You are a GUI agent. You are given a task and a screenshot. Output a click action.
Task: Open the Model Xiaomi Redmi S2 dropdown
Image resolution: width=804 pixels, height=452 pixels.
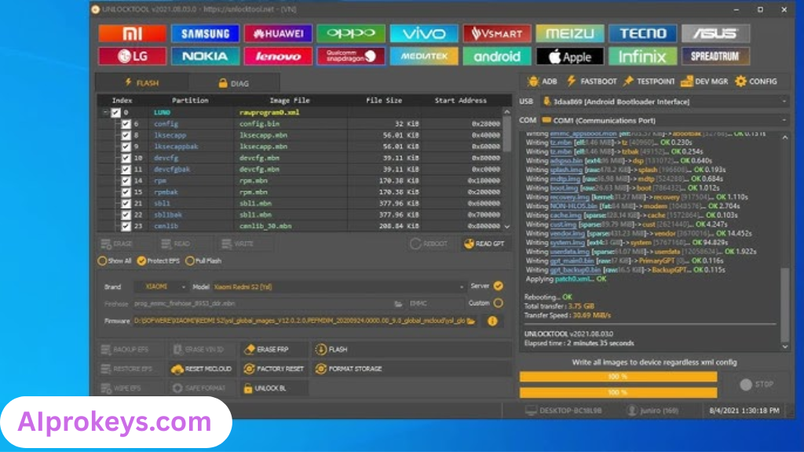tap(339, 287)
